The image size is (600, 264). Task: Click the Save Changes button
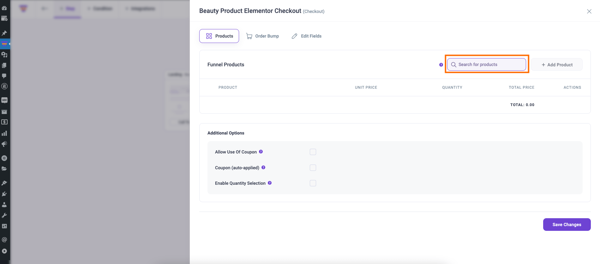[x=567, y=225]
